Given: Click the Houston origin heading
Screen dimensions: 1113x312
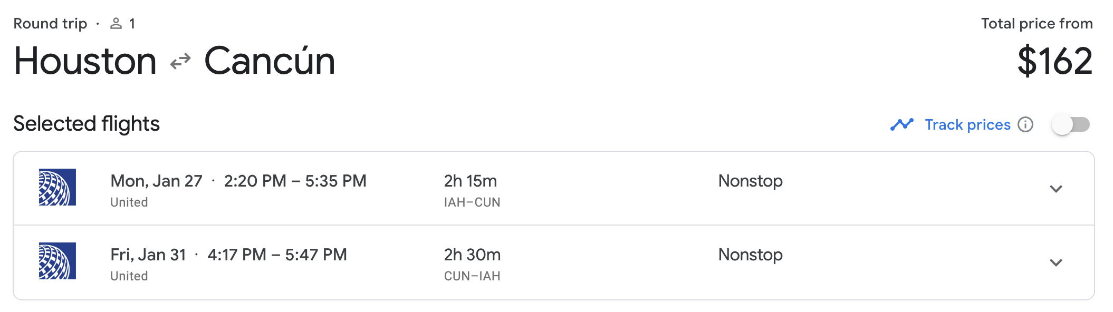Looking at the screenshot, I should (x=85, y=61).
